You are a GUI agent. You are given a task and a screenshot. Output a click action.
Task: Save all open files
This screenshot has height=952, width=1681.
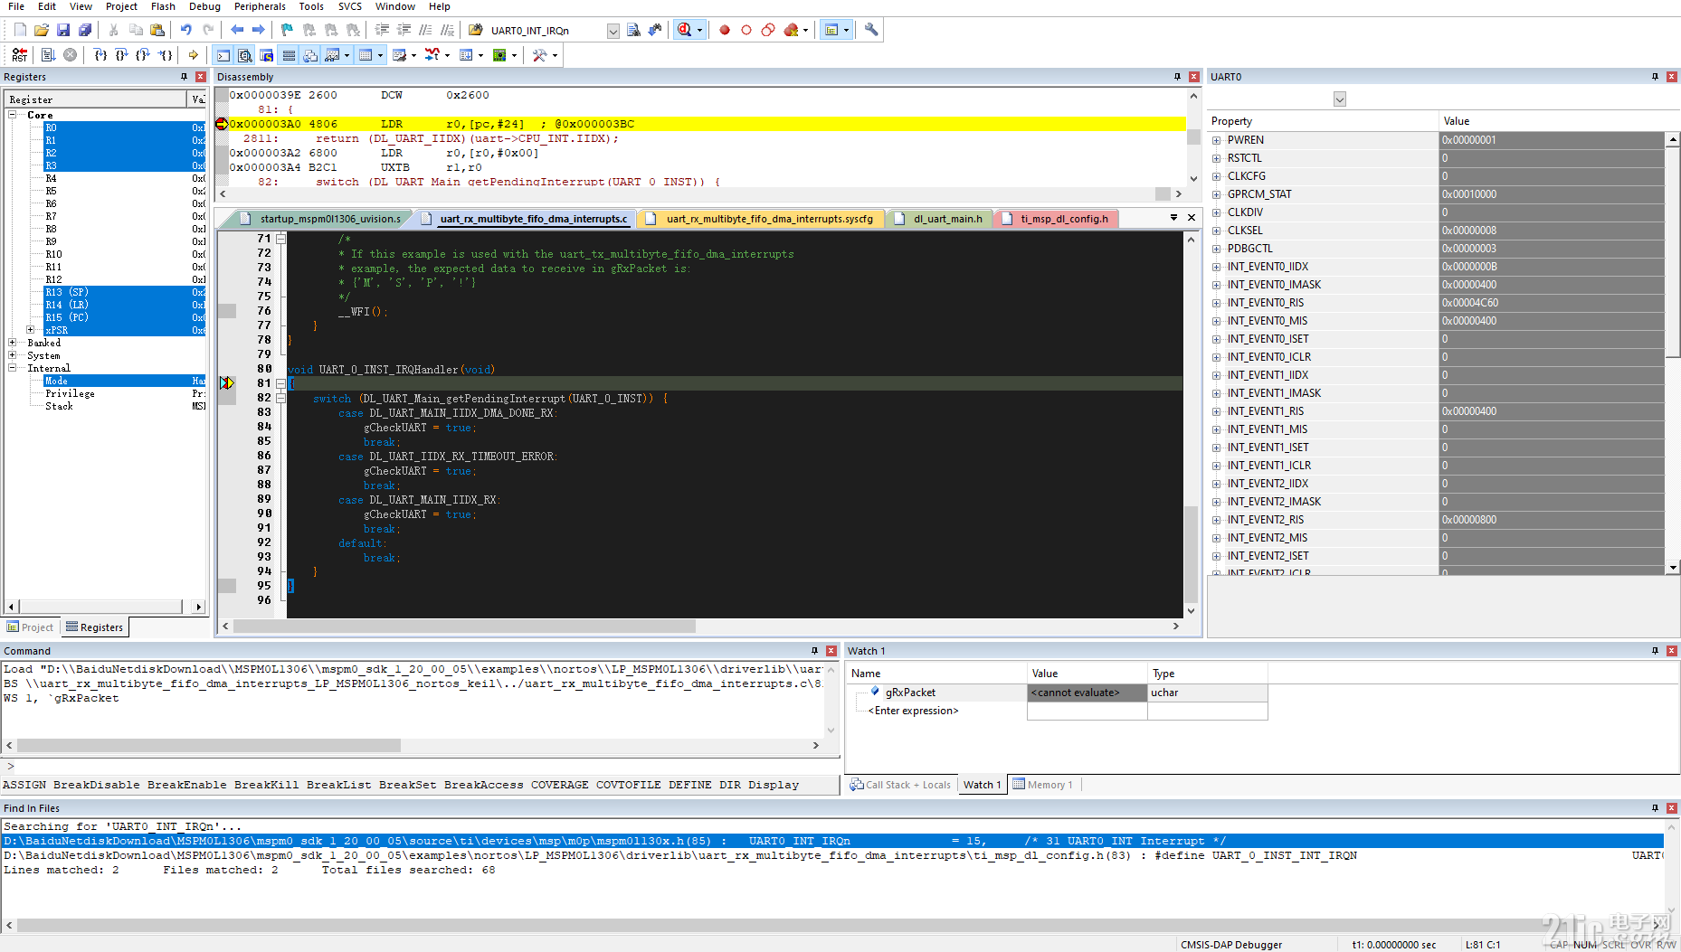coord(85,30)
